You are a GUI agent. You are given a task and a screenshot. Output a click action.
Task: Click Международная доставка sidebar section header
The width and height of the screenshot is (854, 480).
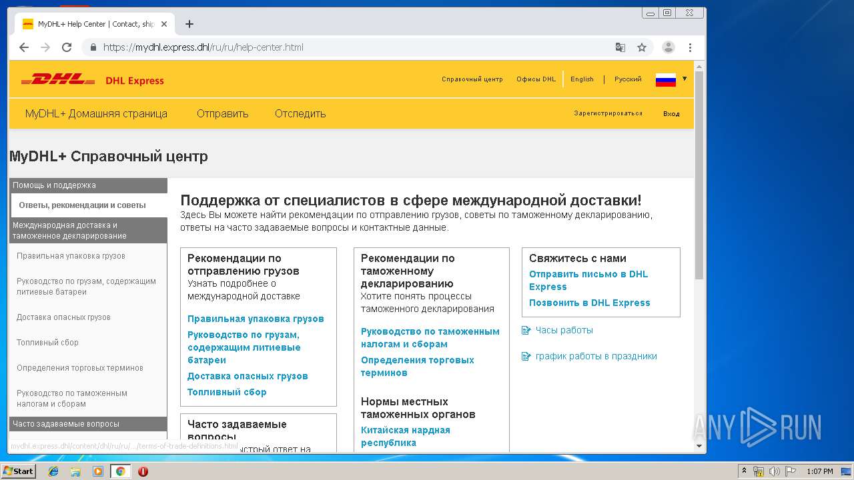click(x=89, y=231)
